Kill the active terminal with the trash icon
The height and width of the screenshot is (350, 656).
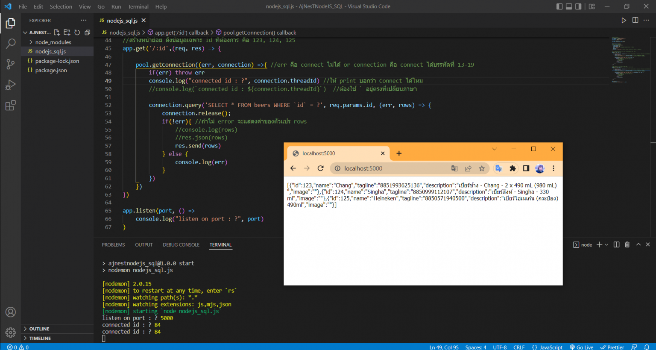[x=627, y=244]
